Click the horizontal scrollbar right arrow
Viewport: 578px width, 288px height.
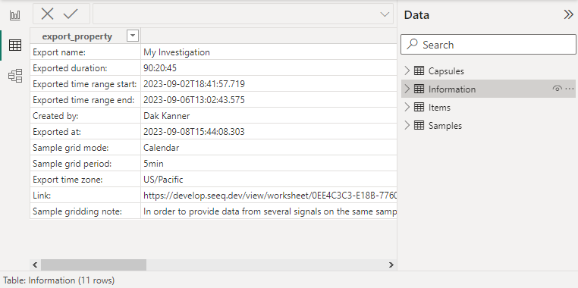pos(391,265)
